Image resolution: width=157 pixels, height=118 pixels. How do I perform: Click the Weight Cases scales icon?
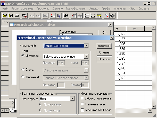coord(93,16)
